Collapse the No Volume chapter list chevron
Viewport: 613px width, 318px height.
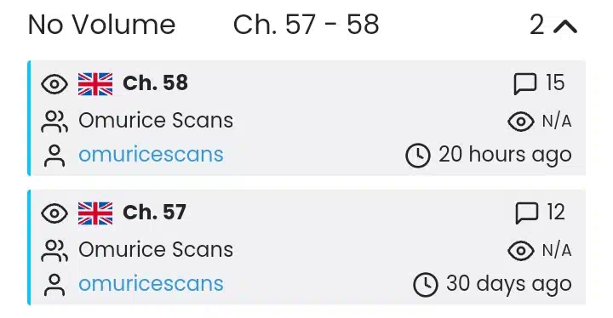point(565,26)
